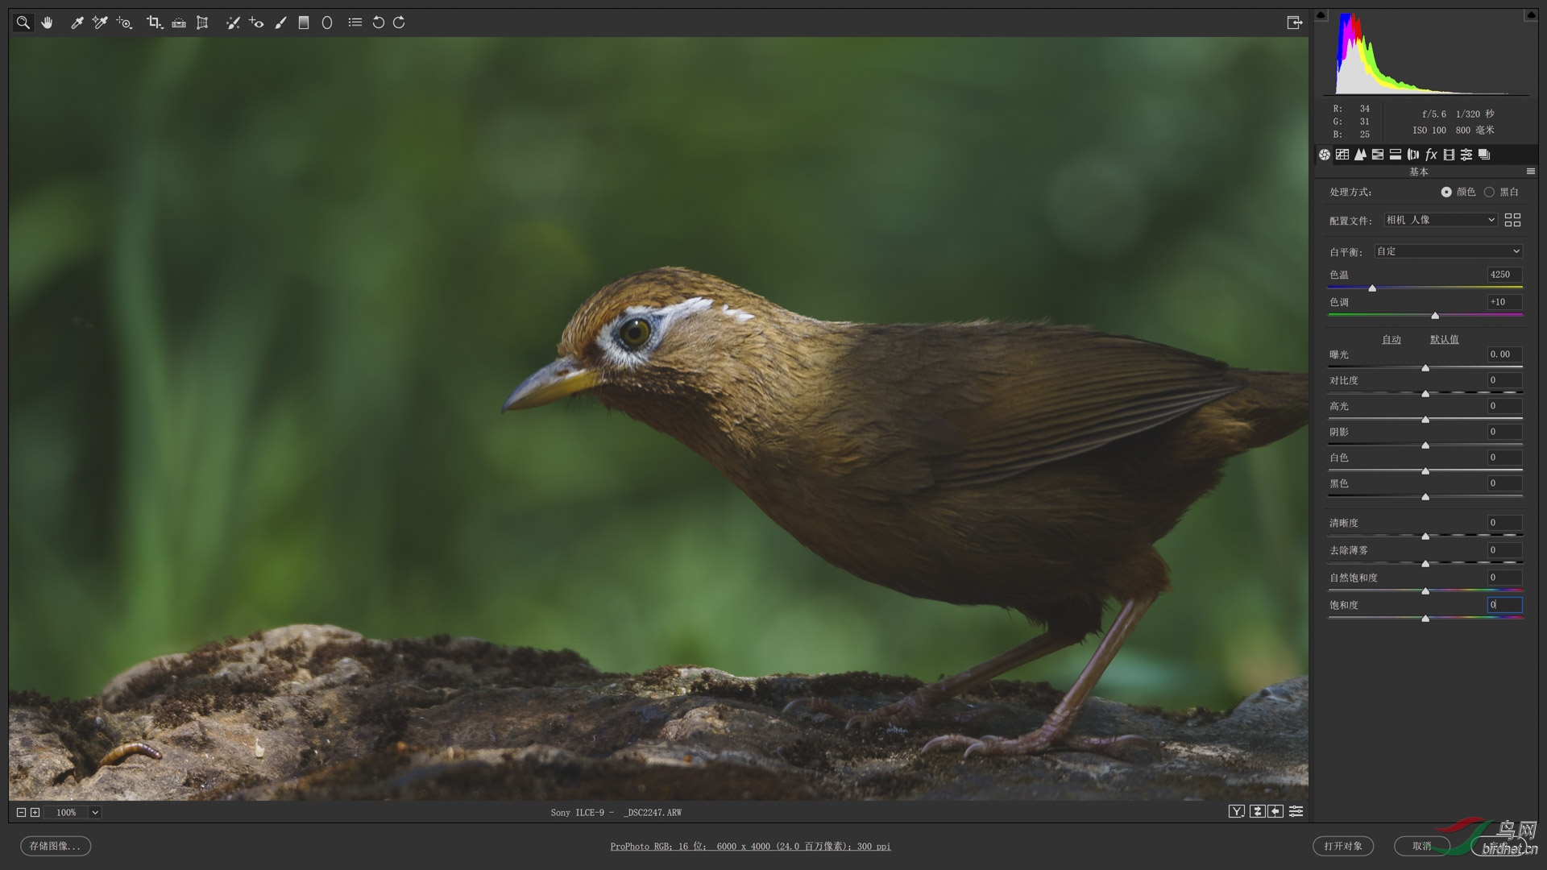Click the 色温 value field 4250

1504,275
